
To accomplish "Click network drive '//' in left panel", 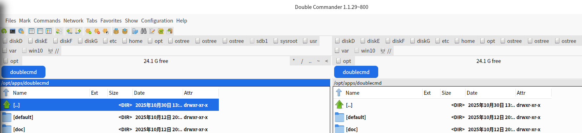I will click(x=54, y=51).
